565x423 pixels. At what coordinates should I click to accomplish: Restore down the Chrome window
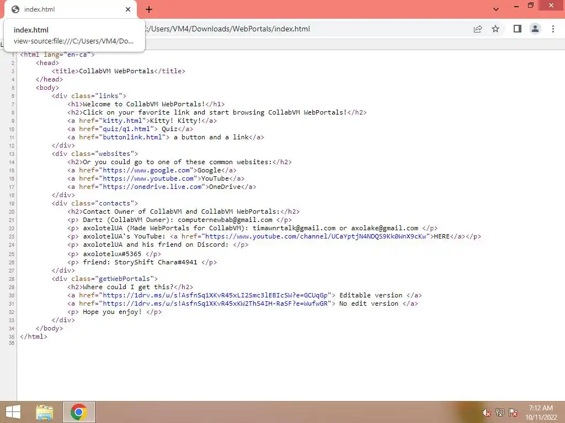tap(530, 6)
